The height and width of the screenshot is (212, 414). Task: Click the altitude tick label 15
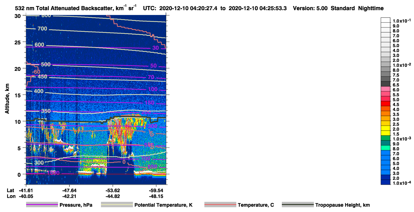coord(18,95)
